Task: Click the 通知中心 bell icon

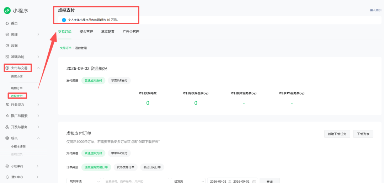Action: (x=7, y=177)
